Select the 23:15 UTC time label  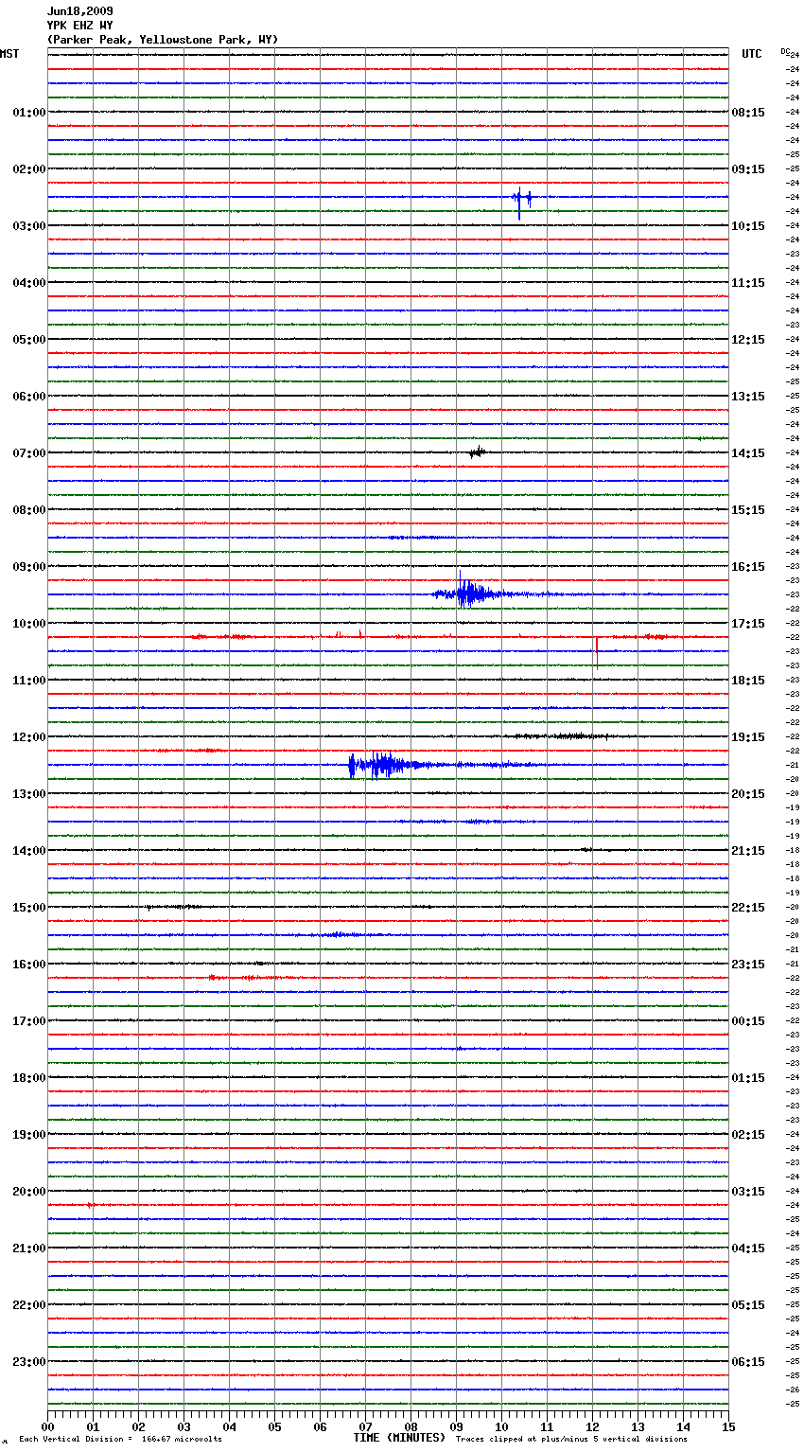(748, 965)
